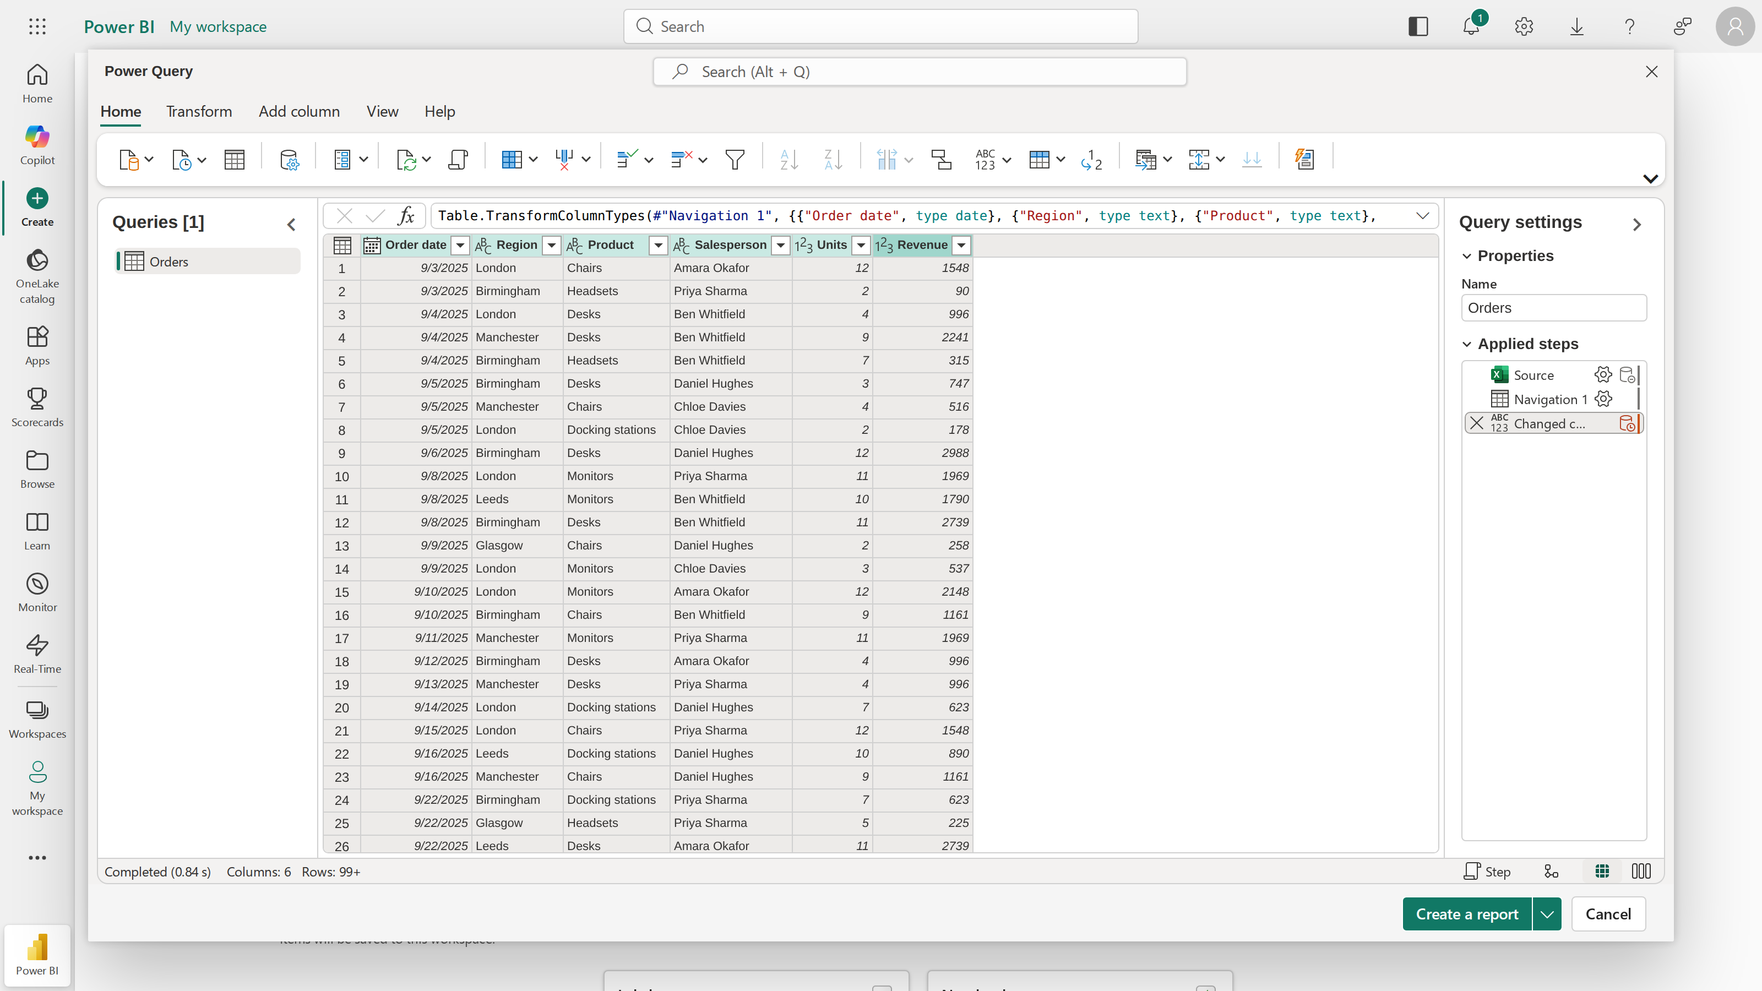This screenshot has height=991, width=1762.
Task: Expand the formula bar chevron
Action: pyautogui.click(x=1423, y=216)
